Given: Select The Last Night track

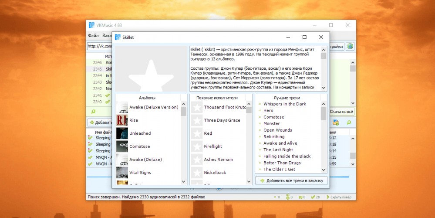Looking at the screenshot, I should click(x=278, y=150).
